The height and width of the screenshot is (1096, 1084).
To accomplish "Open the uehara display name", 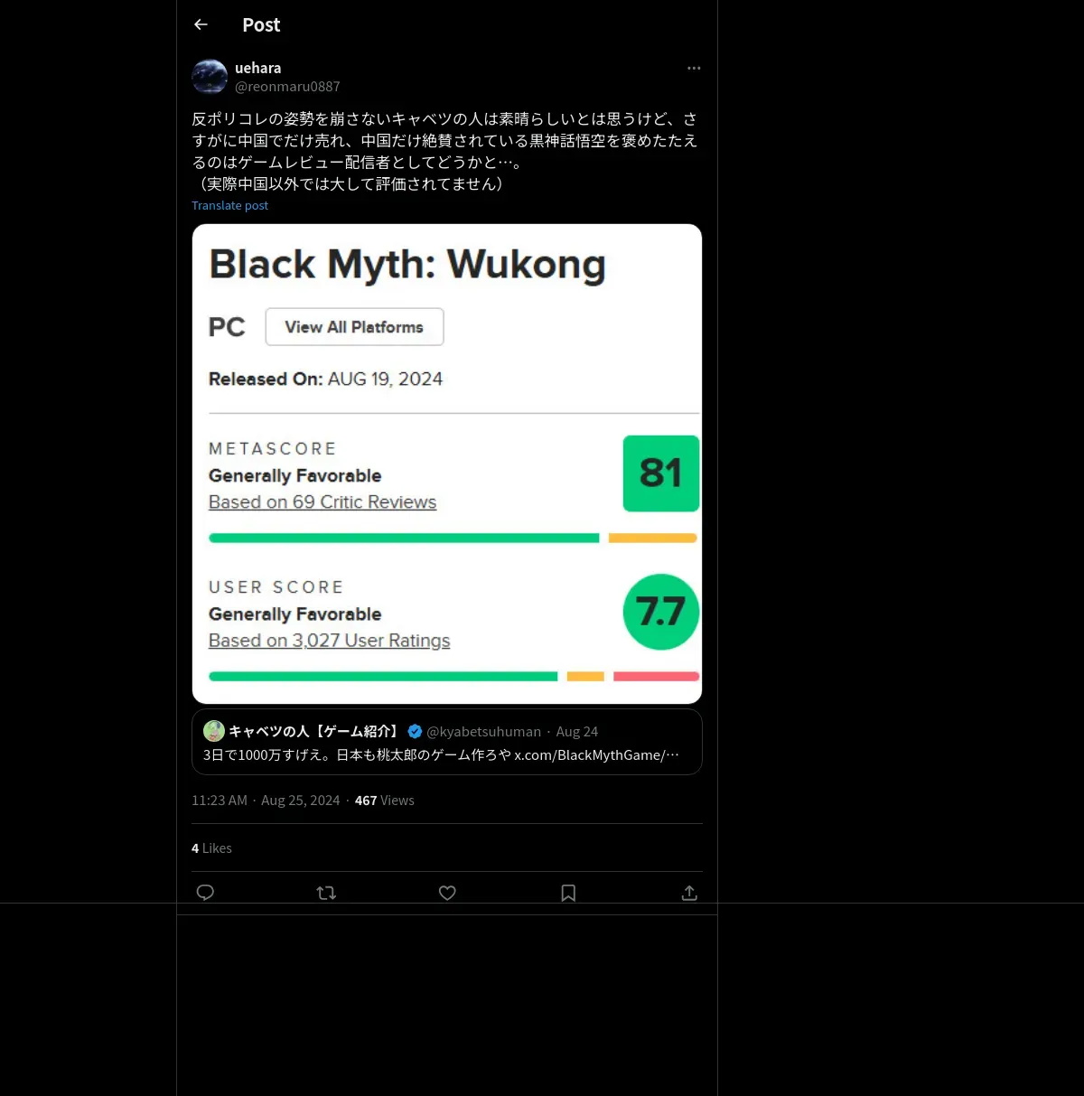I will coord(257,68).
